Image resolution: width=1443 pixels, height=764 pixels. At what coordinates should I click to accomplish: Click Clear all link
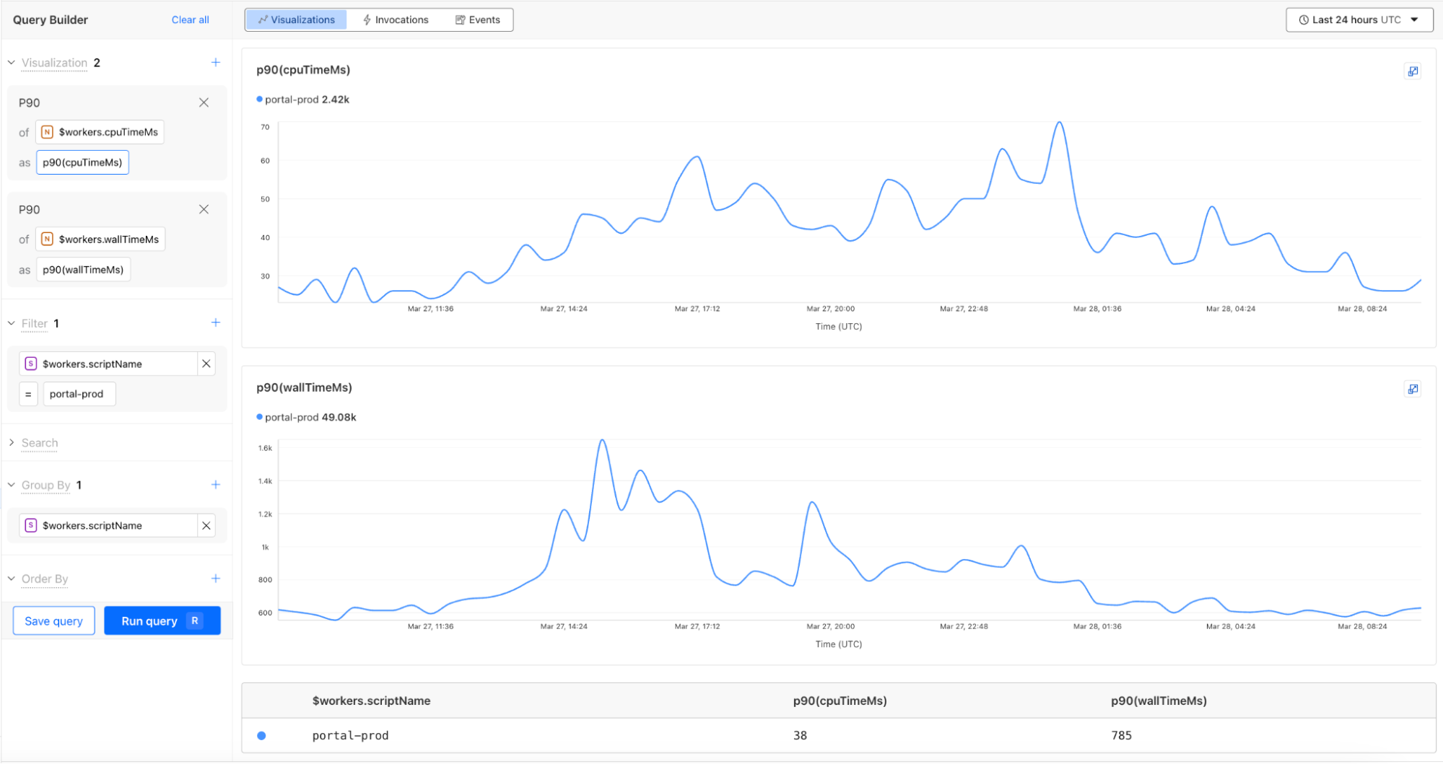pyautogui.click(x=190, y=19)
